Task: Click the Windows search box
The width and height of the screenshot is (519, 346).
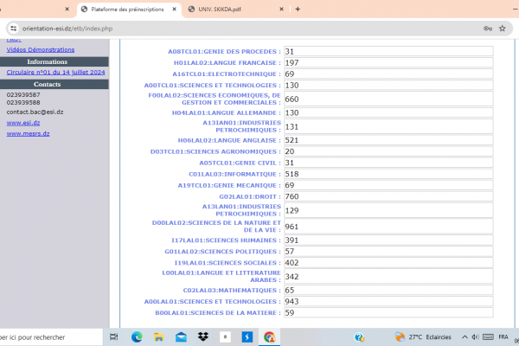Action: tap(49, 337)
